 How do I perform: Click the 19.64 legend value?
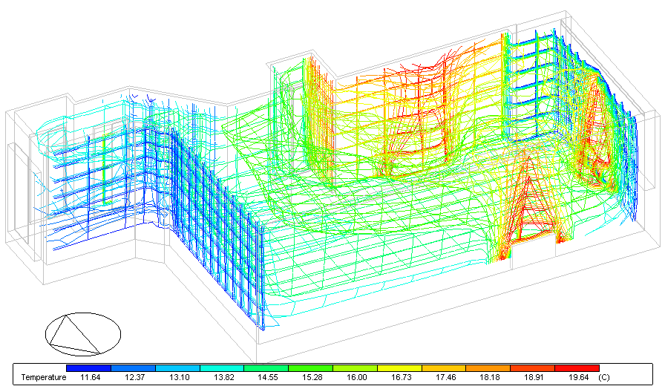tap(578, 377)
